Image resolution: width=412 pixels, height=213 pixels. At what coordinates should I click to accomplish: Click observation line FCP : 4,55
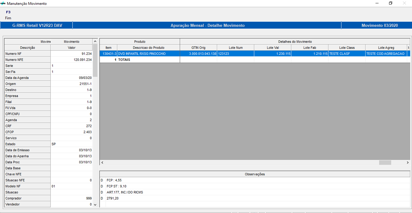tap(114, 180)
